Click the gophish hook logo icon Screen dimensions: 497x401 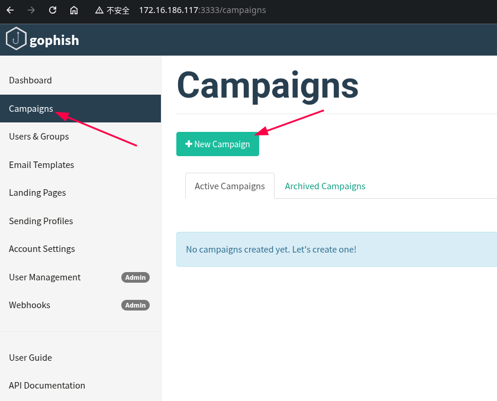click(x=16, y=40)
